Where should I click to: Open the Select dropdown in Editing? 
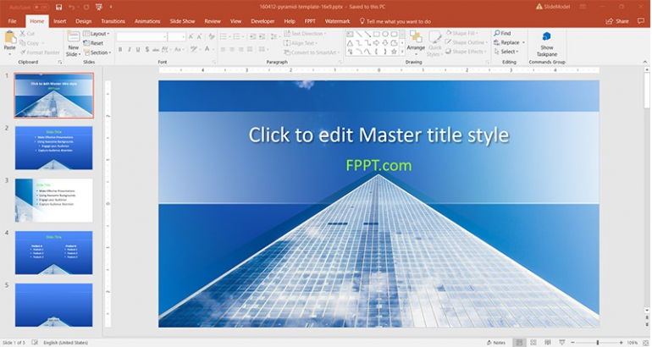coord(509,52)
